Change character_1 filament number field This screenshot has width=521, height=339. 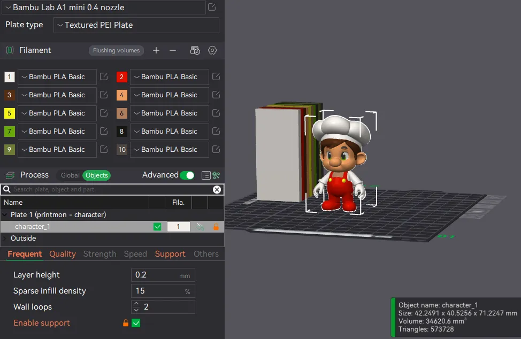[179, 227]
